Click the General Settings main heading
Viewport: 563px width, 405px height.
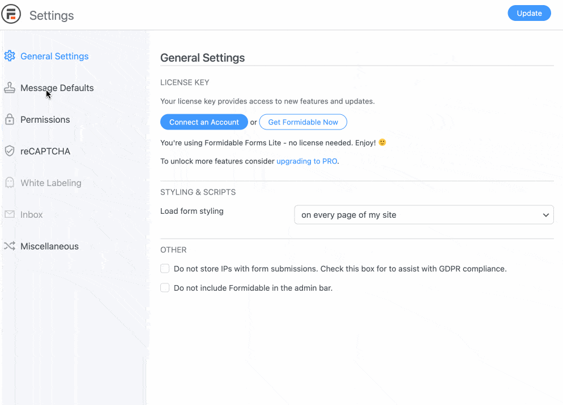point(203,58)
